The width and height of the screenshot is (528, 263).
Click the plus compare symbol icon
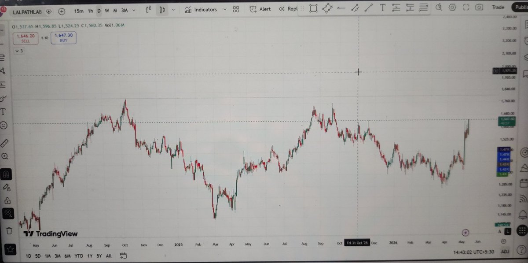(x=62, y=11)
